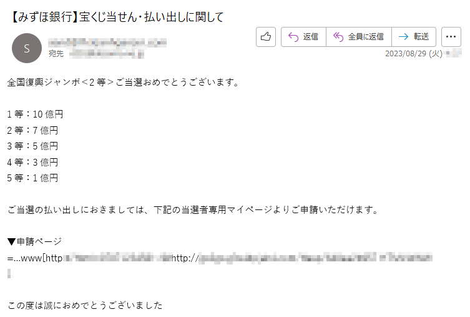Screen dimensions: 470x317
Task: Click the line 5等：1億円
Action: click(32, 178)
